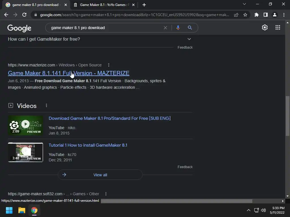
Task: Play the 3:48 video thumbnail preview
Action: click(25, 152)
